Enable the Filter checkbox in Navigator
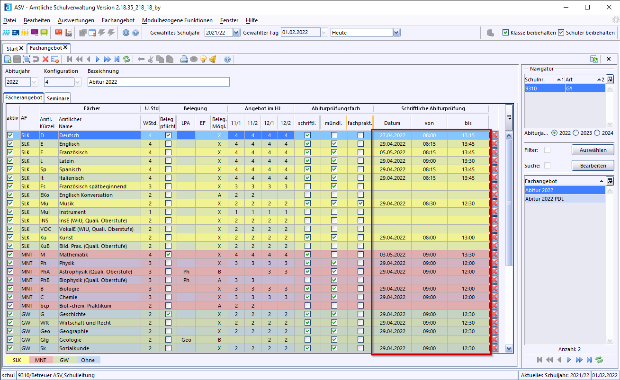620x380 pixels. click(x=548, y=150)
